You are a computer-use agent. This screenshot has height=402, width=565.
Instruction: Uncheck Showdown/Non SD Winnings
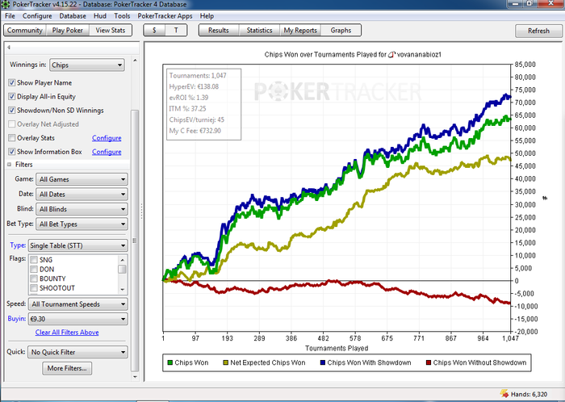pyautogui.click(x=12, y=111)
